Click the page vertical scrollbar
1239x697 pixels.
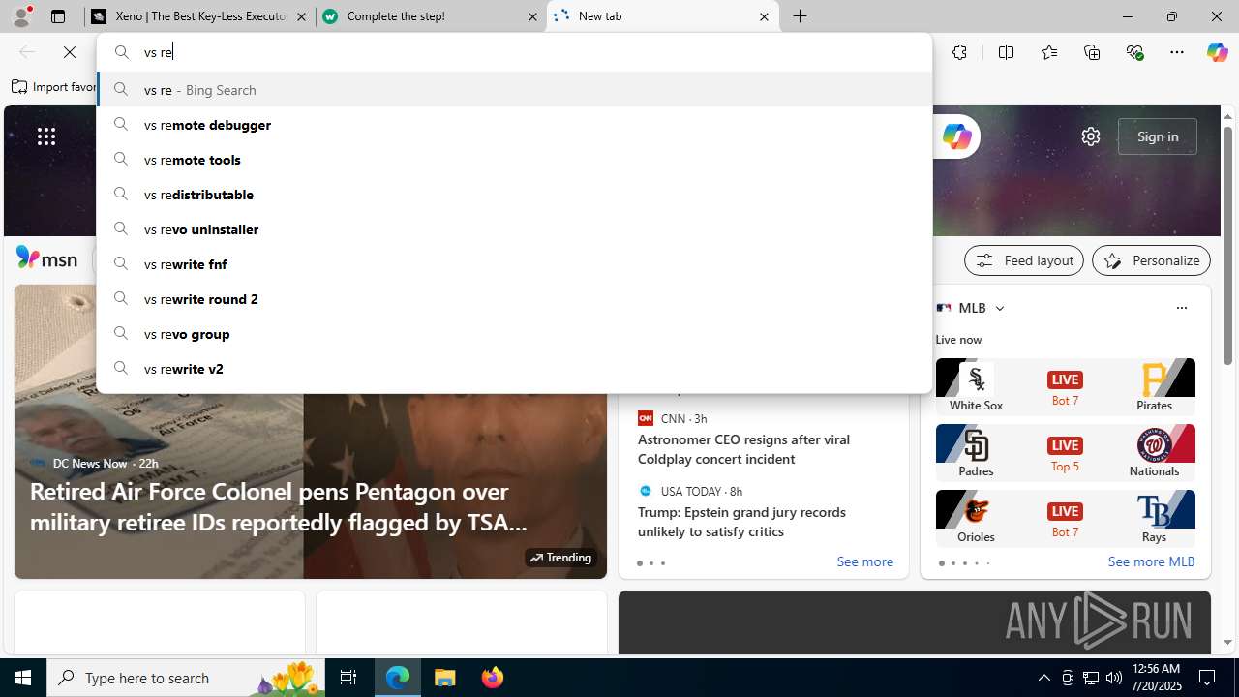point(1227,246)
